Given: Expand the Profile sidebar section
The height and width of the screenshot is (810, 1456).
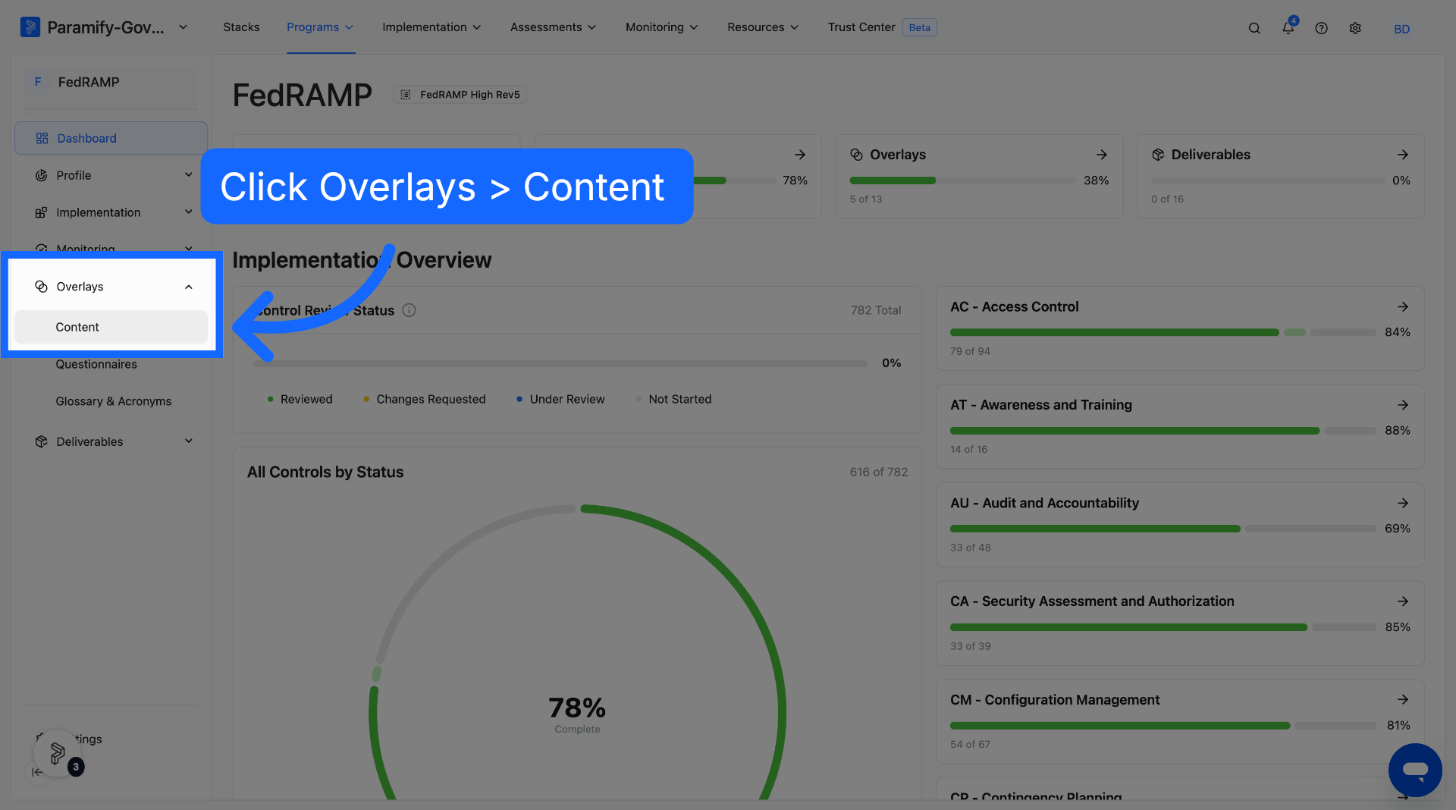Looking at the screenshot, I should [188, 175].
